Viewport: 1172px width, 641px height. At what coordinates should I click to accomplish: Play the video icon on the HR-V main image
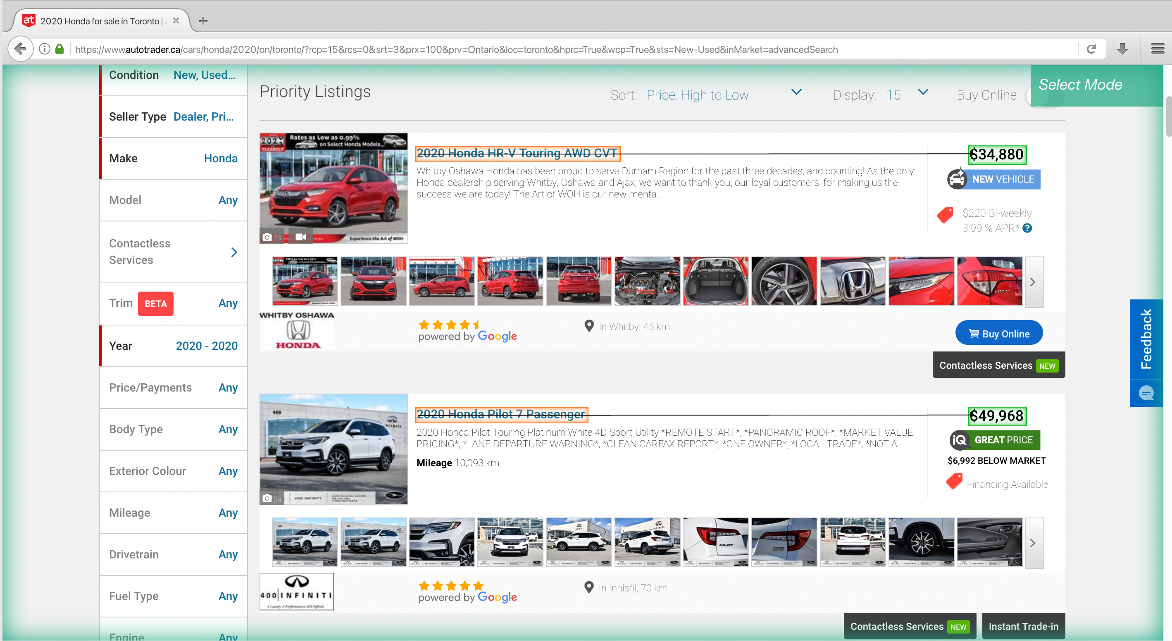[301, 237]
